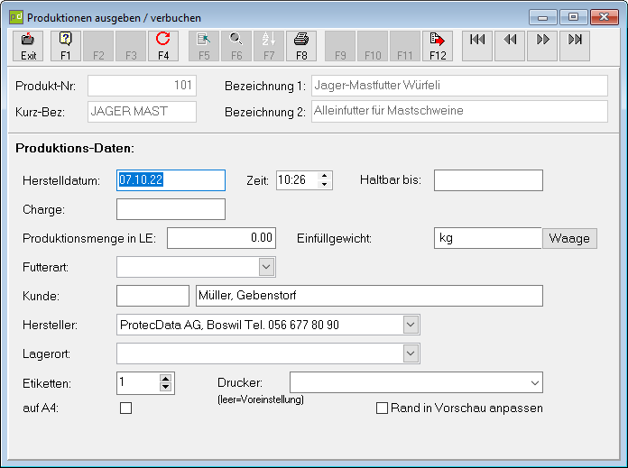
Task: Click the Müller, Gebenstorf customer field
Action: (x=369, y=296)
